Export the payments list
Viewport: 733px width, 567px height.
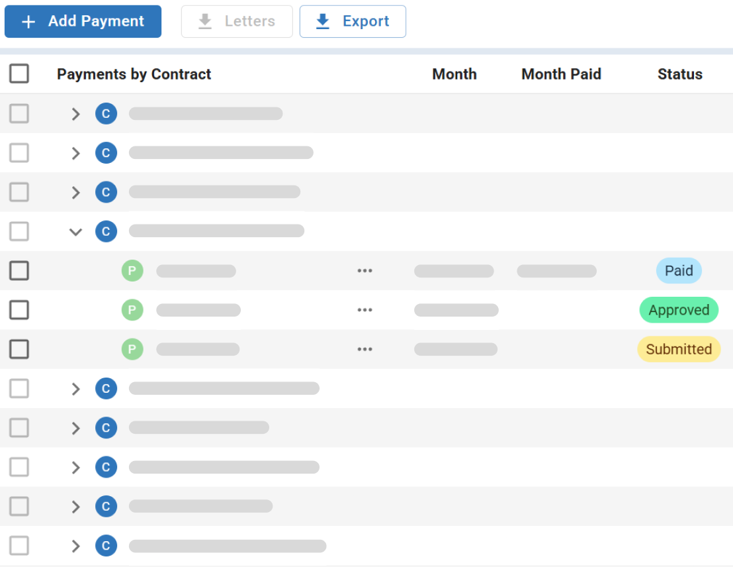tap(353, 21)
